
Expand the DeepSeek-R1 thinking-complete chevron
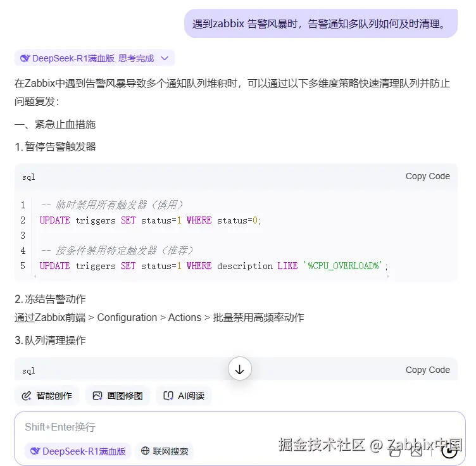165,58
